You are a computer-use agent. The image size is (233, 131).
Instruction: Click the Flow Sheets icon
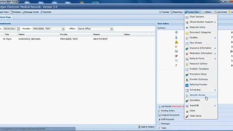point(187,43)
